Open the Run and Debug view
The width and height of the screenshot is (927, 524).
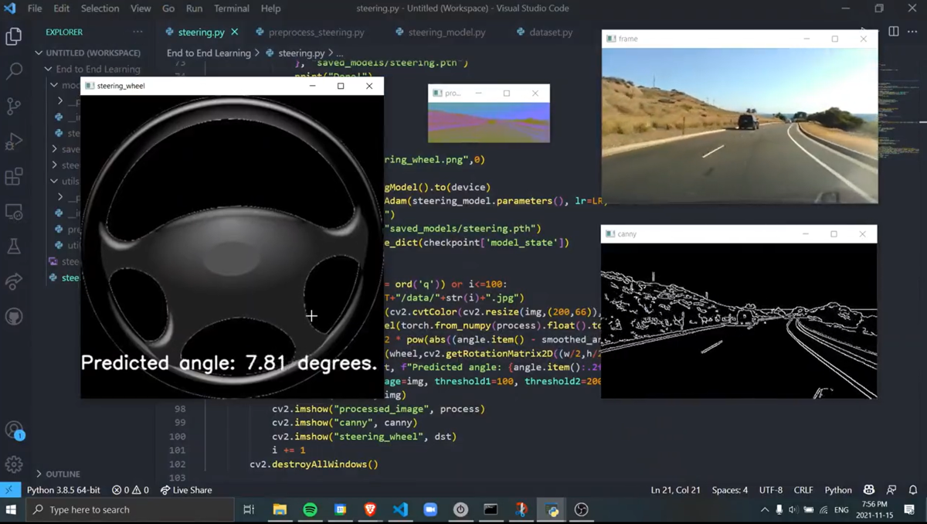[x=14, y=141]
